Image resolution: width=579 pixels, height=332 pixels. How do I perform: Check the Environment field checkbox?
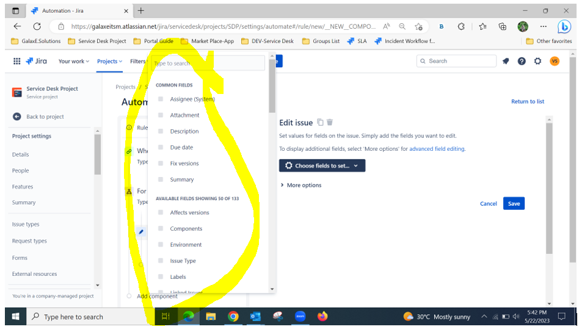[x=161, y=244]
